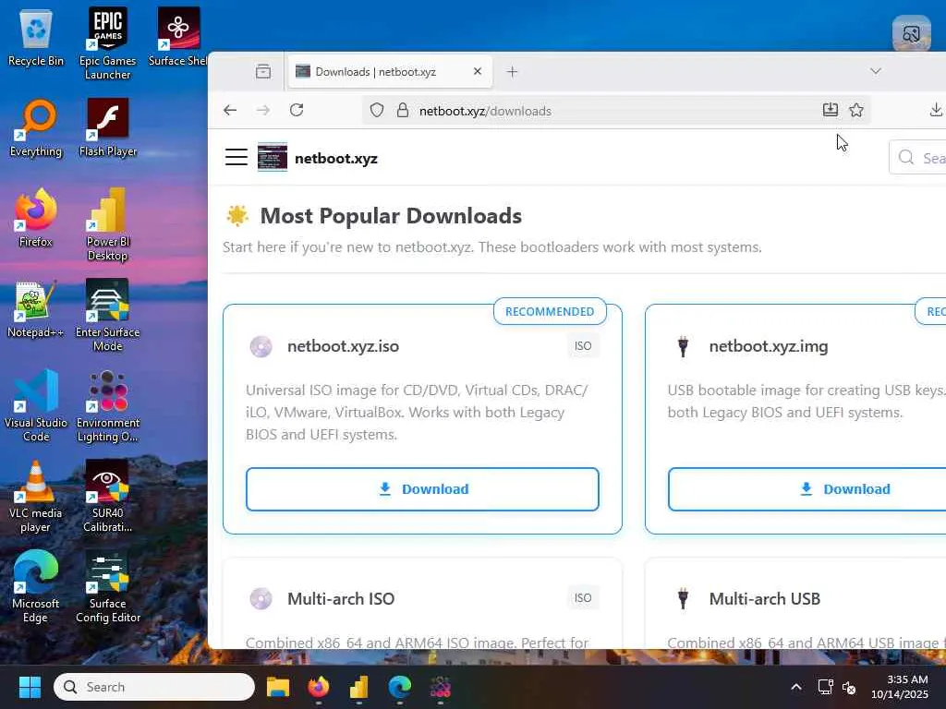The width and height of the screenshot is (946, 709).
Task: Open a new browser tab
Action: 512,72
